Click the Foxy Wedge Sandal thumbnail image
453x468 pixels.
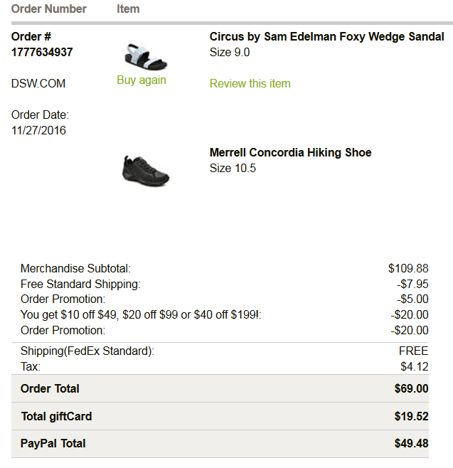141,55
